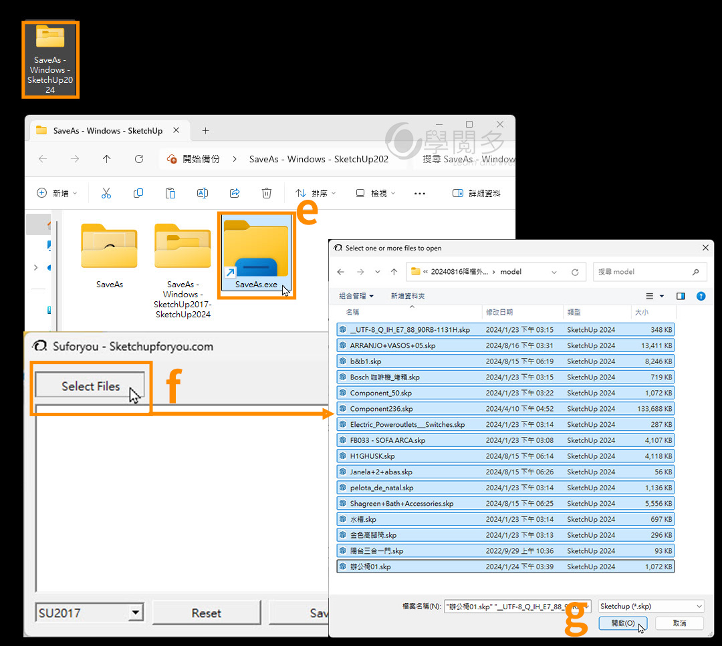Click the 開啟(O) open button
Image resolution: width=722 pixels, height=646 pixels.
tap(623, 623)
